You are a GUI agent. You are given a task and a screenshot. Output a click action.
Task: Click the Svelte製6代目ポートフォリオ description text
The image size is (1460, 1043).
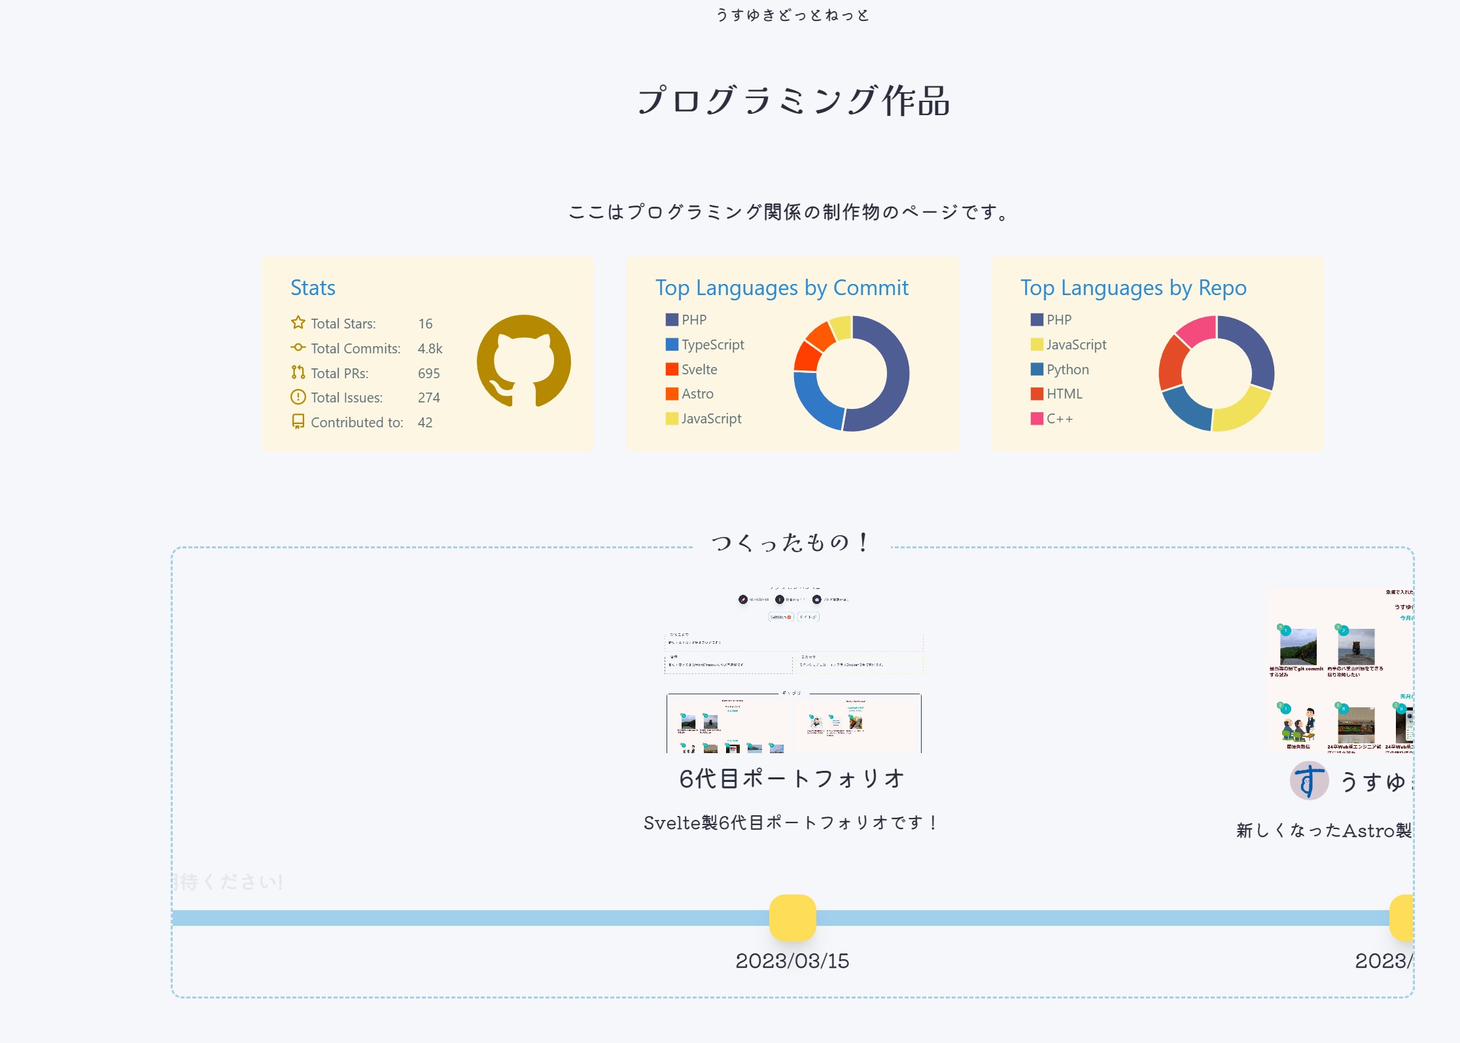[790, 823]
